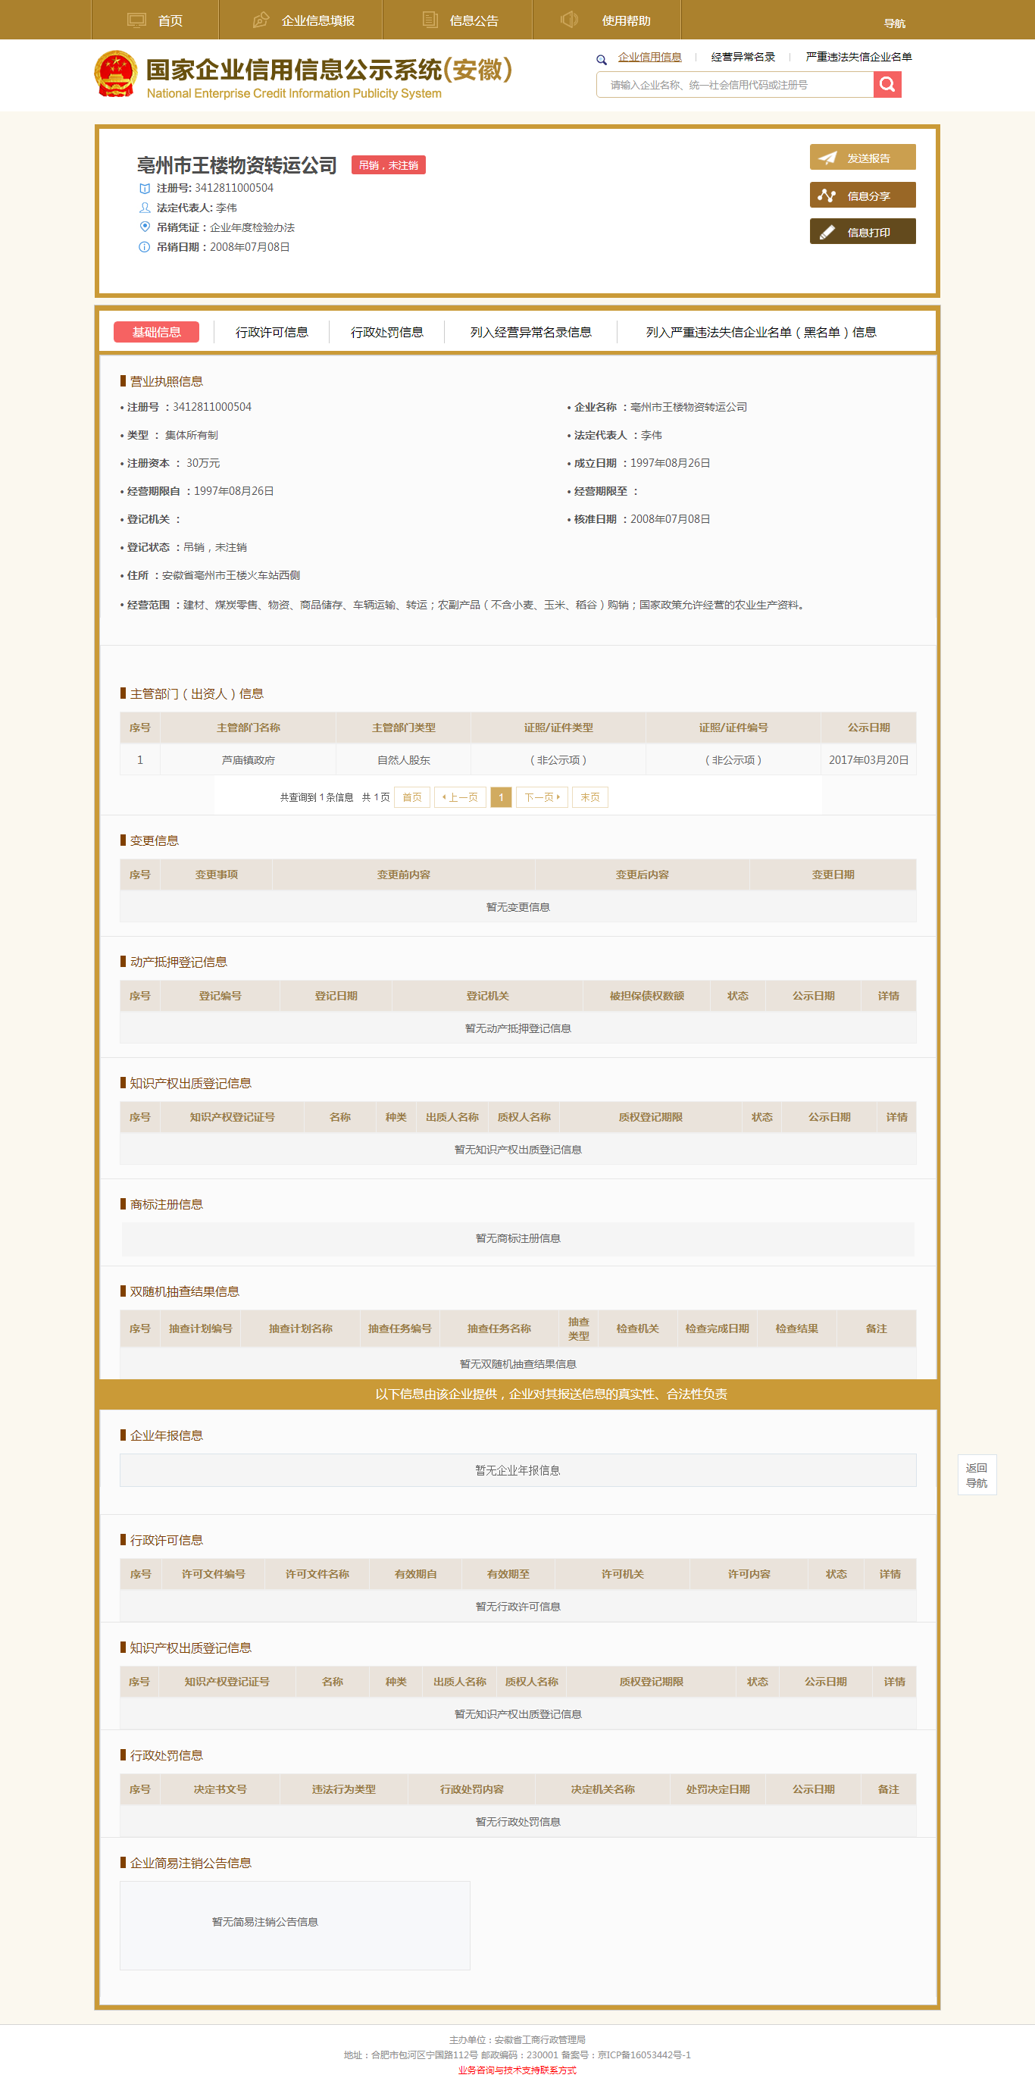The height and width of the screenshot is (2078, 1035).
Task: Click the share icon on 信息分享
Action: [826, 196]
